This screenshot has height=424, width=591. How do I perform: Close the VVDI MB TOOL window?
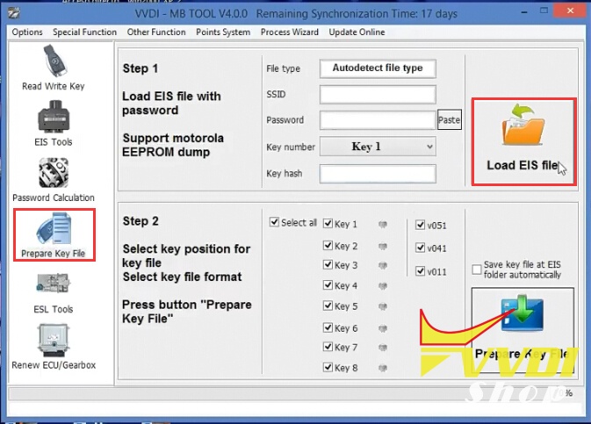[570, 11]
